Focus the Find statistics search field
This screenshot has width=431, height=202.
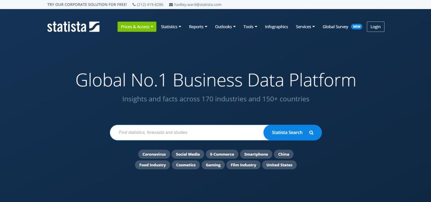pyautogui.click(x=187, y=133)
